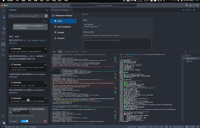This screenshot has width=200, height=128.
Task: Toggle secondary sidebar layout icon
Action: coord(194,5)
